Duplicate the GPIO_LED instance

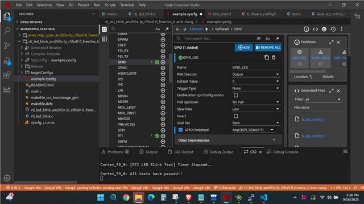click(x=267, y=58)
